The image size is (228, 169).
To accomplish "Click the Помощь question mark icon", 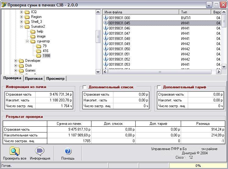I will tap(68, 151).
